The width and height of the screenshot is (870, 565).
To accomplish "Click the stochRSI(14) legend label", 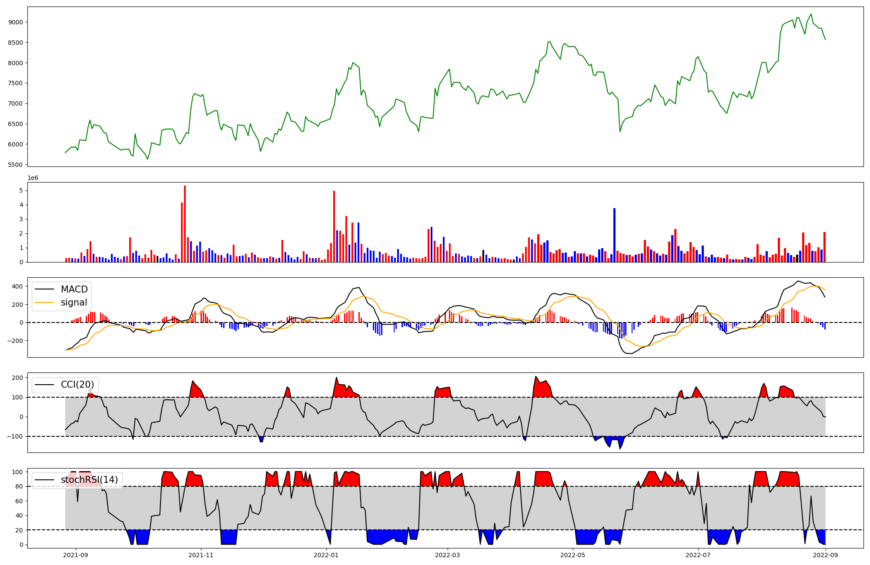I will click(x=89, y=480).
